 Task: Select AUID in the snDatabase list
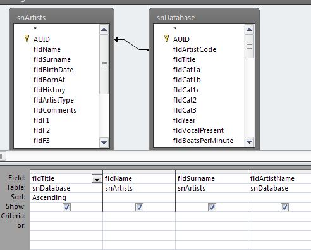tap(181, 39)
